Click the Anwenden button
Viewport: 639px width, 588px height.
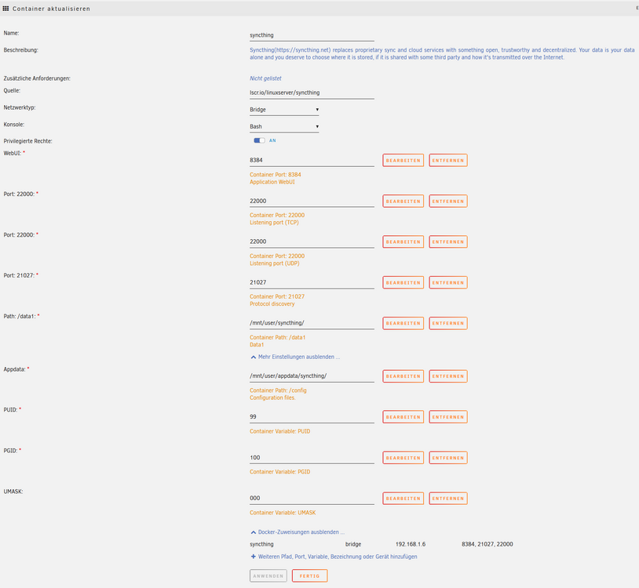[x=268, y=575]
